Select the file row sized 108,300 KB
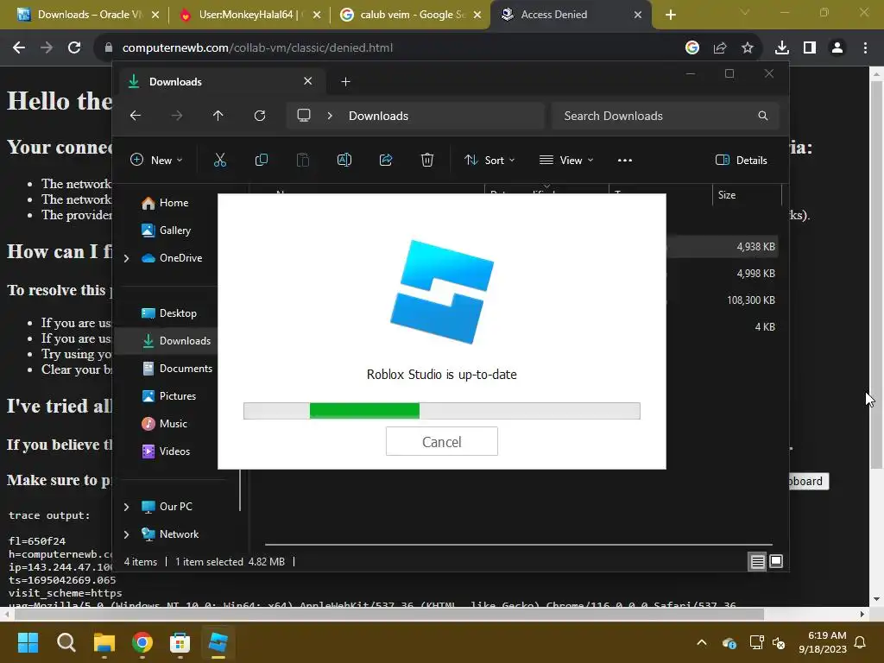The width and height of the screenshot is (884, 663). (x=723, y=300)
